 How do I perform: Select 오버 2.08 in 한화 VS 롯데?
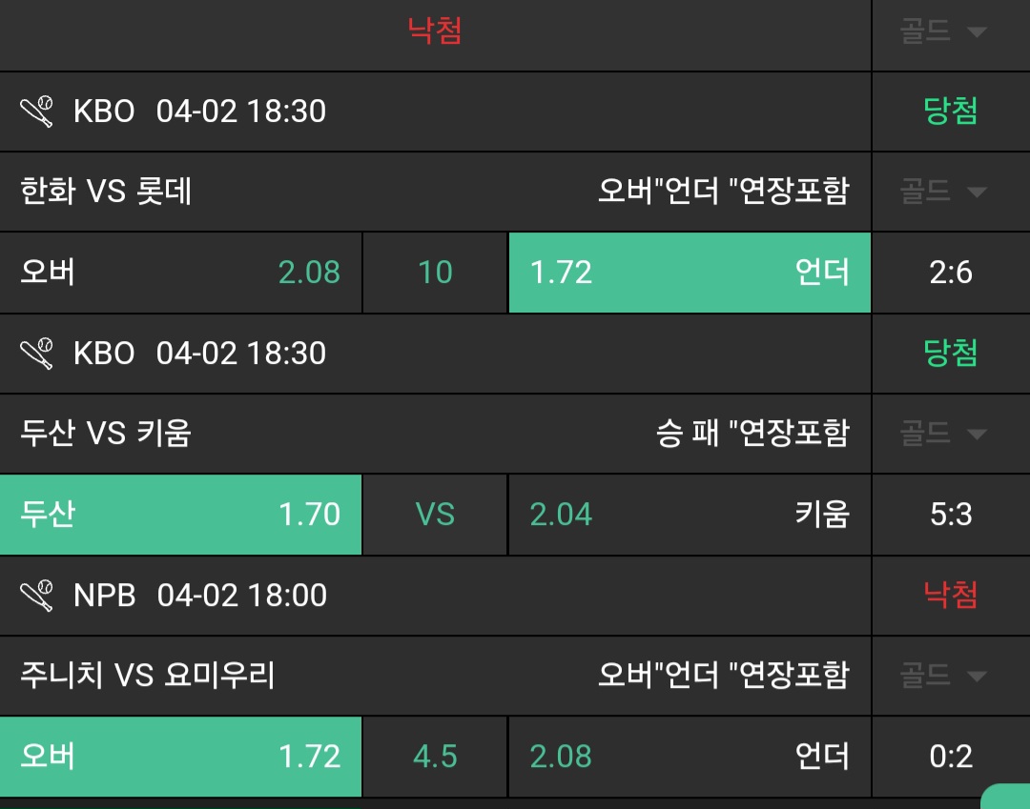(180, 273)
